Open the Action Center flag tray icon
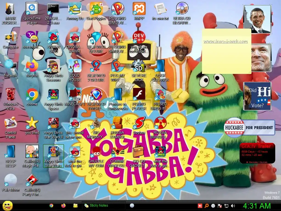The width and height of the screenshot is (281, 211). (x=220, y=206)
